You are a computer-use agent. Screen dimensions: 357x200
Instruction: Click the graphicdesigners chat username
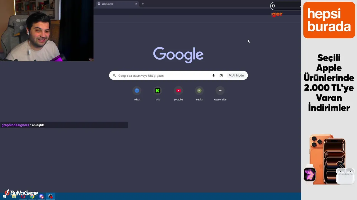click(15, 125)
